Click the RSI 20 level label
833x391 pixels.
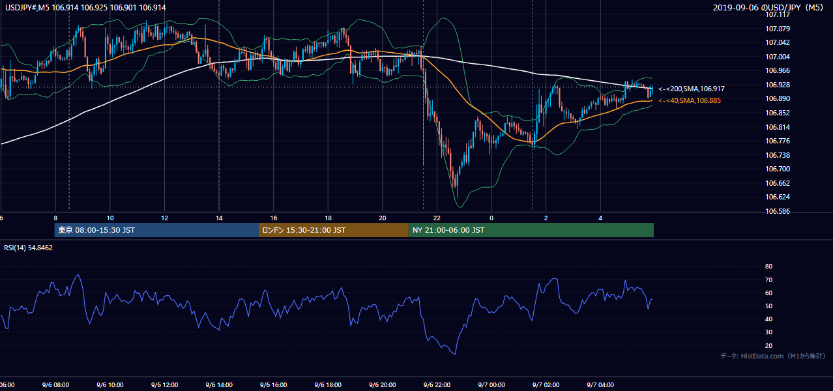pyautogui.click(x=769, y=345)
